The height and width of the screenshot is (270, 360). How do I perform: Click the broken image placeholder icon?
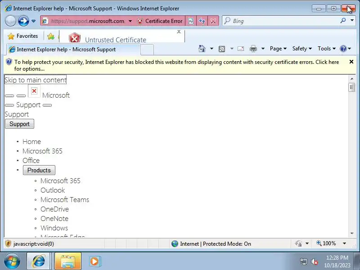34,91
